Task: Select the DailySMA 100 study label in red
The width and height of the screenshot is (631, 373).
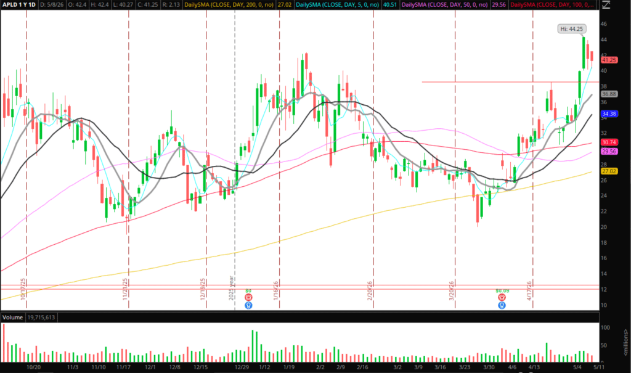Action: tap(552, 5)
